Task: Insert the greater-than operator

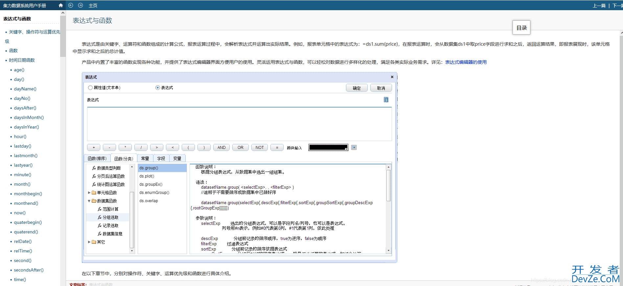Action: click(157, 148)
